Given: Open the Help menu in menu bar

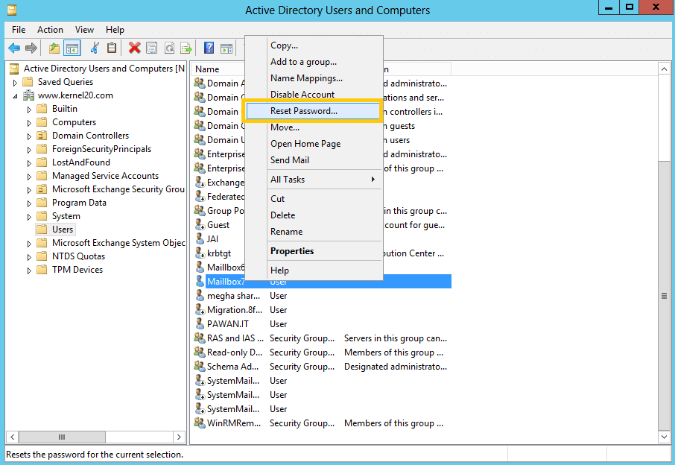Looking at the screenshot, I should click(115, 30).
